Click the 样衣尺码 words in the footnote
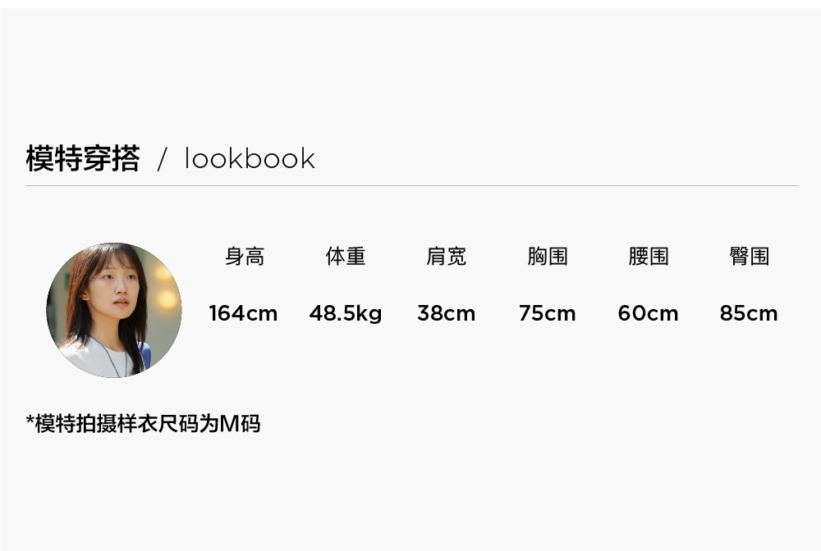The width and height of the screenshot is (821, 551). [158, 423]
